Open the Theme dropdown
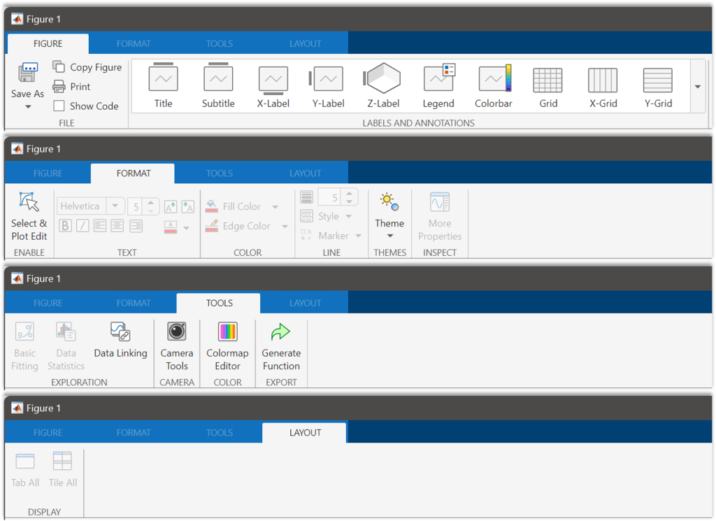Image resolution: width=716 pixels, height=521 pixels. 389,236
